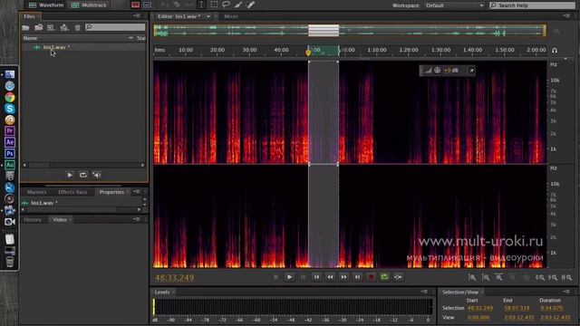This screenshot has width=580, height=326.
Task: Click the Search Help field
Action: coord(532,5)
